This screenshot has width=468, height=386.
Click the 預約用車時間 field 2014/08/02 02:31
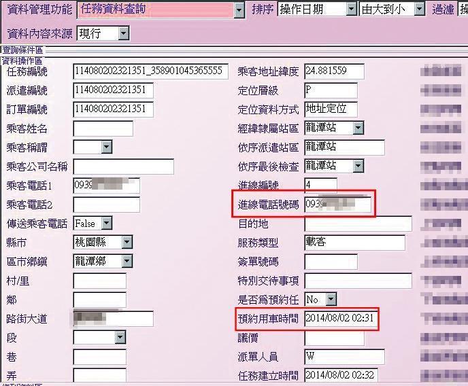(x=341, y=319)
